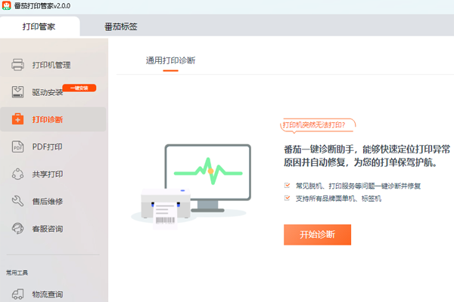Switch to the 番茄标签 tab
The height and width of the screenshot is (302, 454).
click(120, 27)
